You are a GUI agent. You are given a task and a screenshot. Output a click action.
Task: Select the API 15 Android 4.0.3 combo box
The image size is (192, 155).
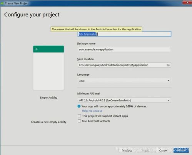coord(124,101)
